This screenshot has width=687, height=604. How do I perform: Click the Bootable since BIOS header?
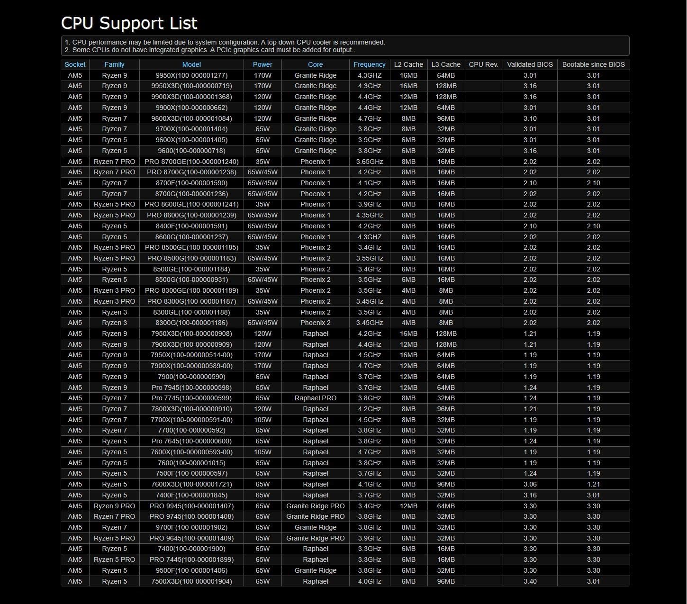[593, 64]
